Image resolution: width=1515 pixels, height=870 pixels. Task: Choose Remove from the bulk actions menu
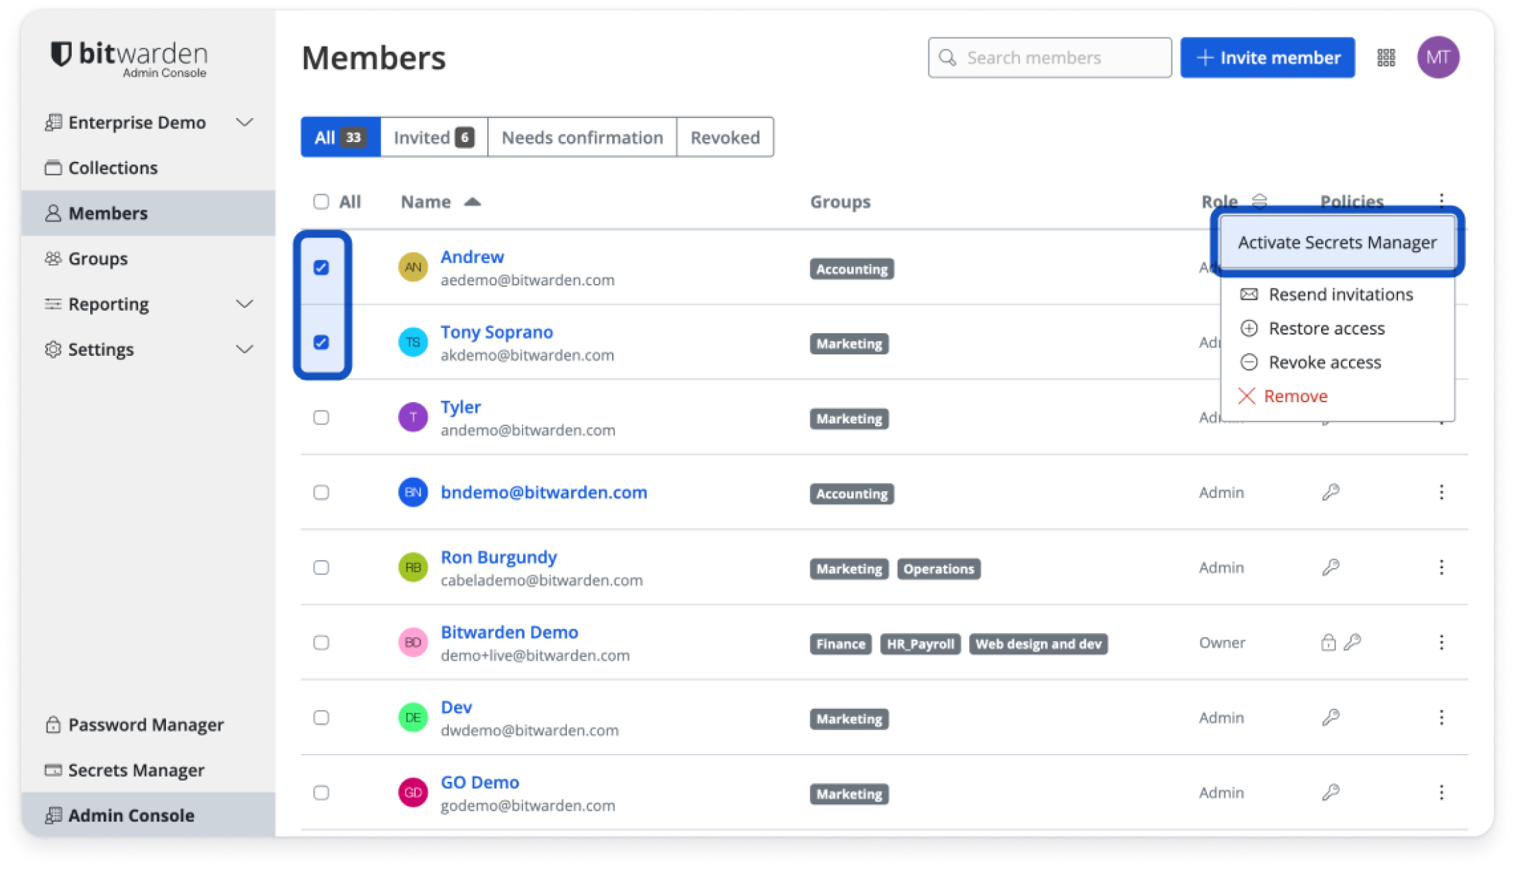[1337, 396]
